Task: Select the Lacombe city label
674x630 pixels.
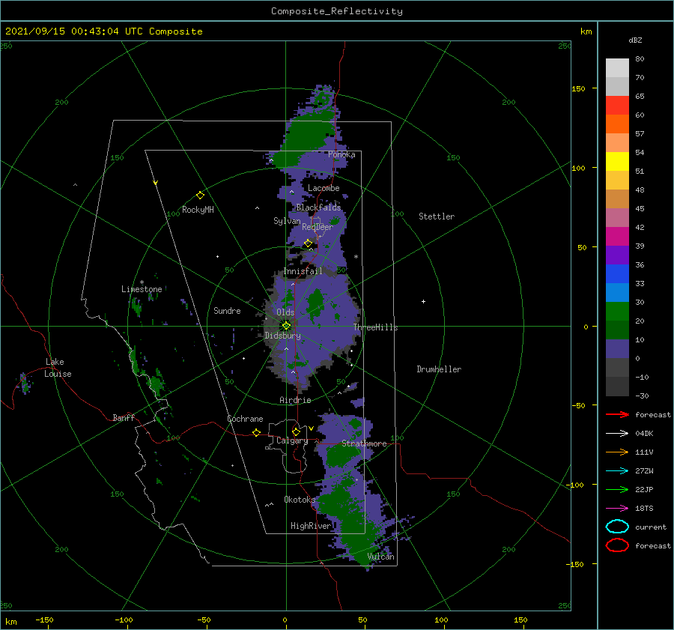Action: (324, 188)
